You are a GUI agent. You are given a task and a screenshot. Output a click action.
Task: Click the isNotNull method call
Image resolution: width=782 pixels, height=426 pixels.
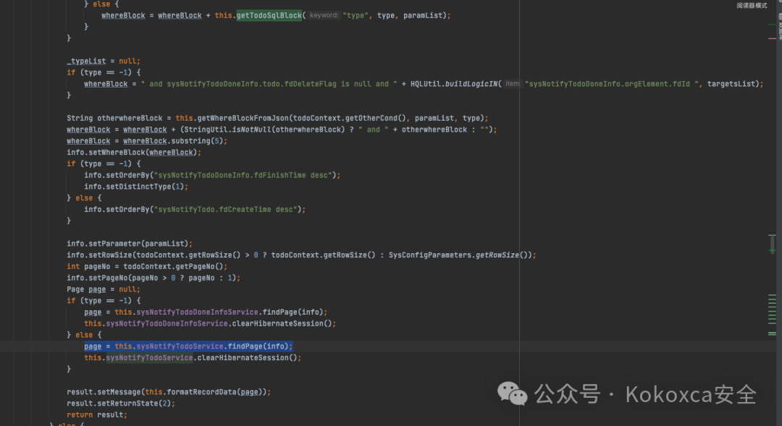[x=257, y=129]
